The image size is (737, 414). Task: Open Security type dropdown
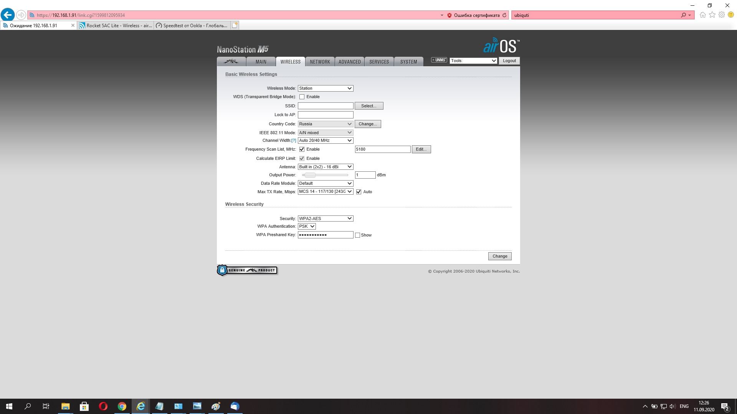point(326,219)
